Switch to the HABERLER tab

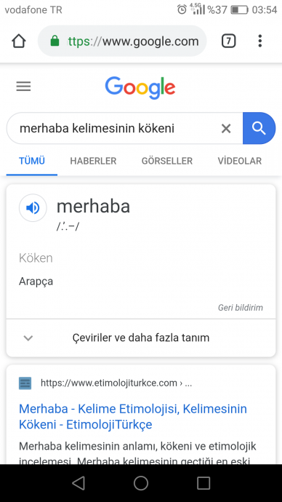(x=93, y=161)
